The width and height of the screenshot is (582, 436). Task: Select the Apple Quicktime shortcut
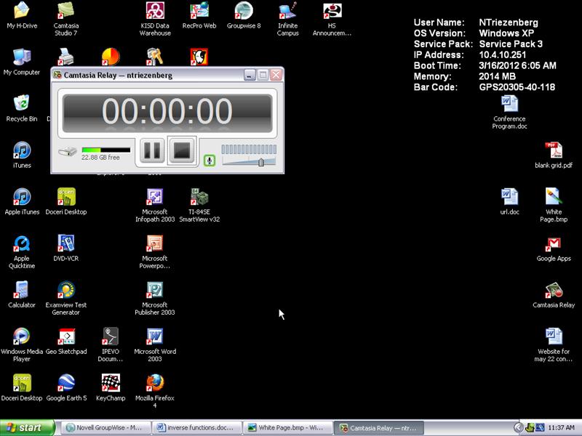point(22,252)
